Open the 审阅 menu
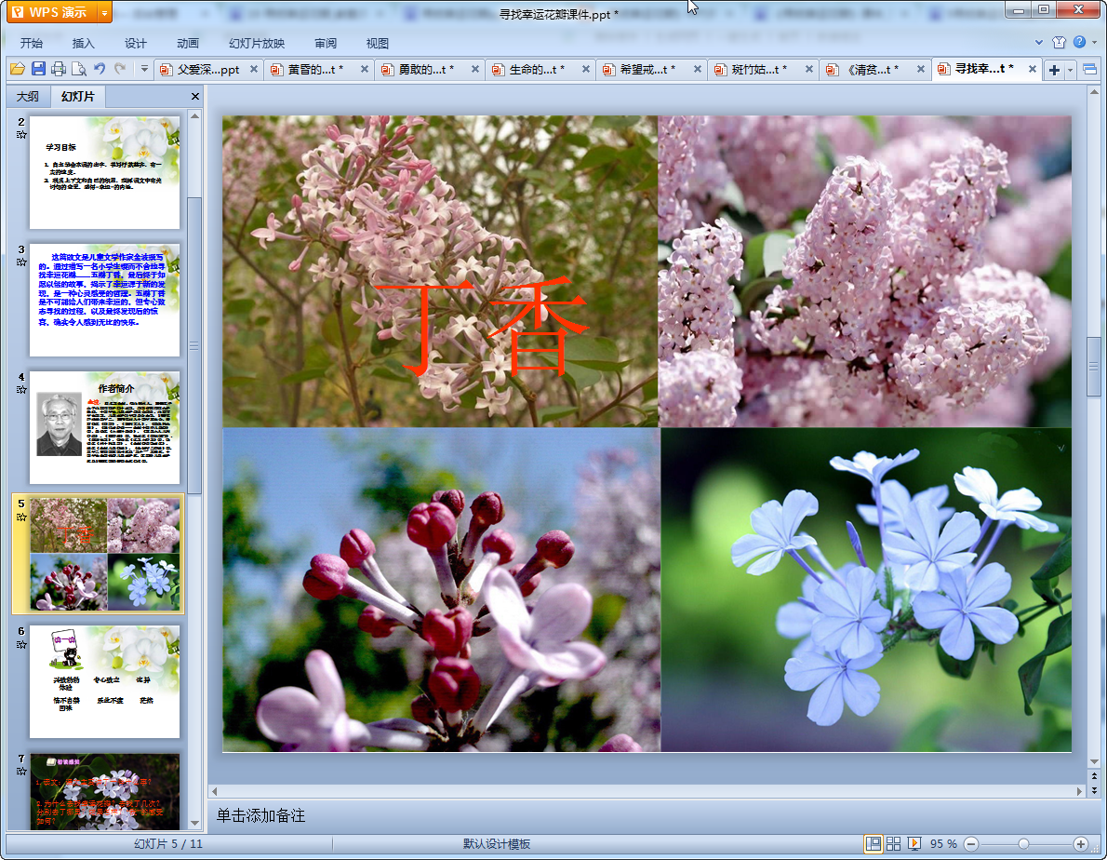The height and width of the screenshot is (860, 1107). [326, 43]
